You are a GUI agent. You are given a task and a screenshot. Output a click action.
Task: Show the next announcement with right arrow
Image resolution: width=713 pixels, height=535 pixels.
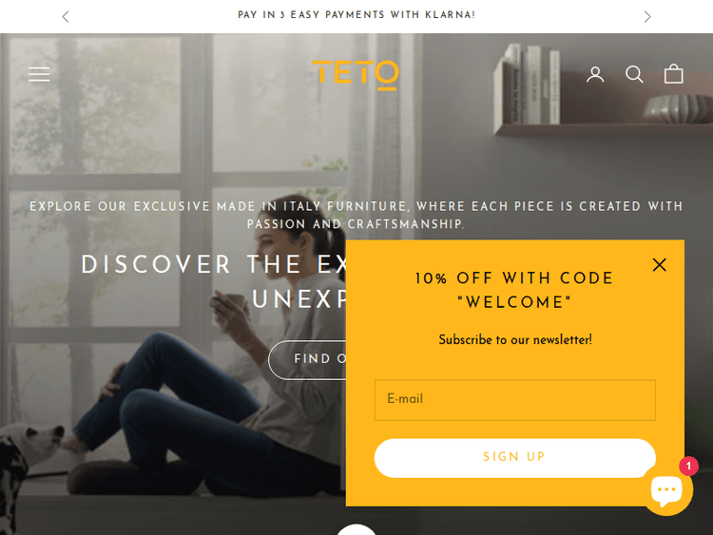click(647, 17)
